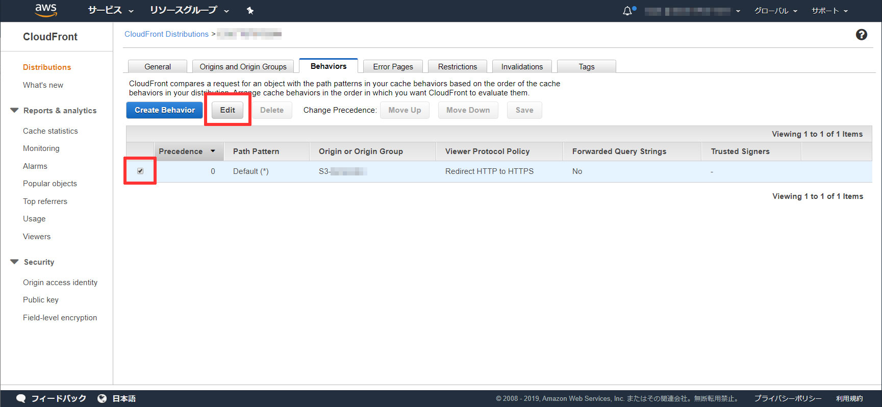
Task: Switch to the Restrictions tab
Action: pos(458,66)
